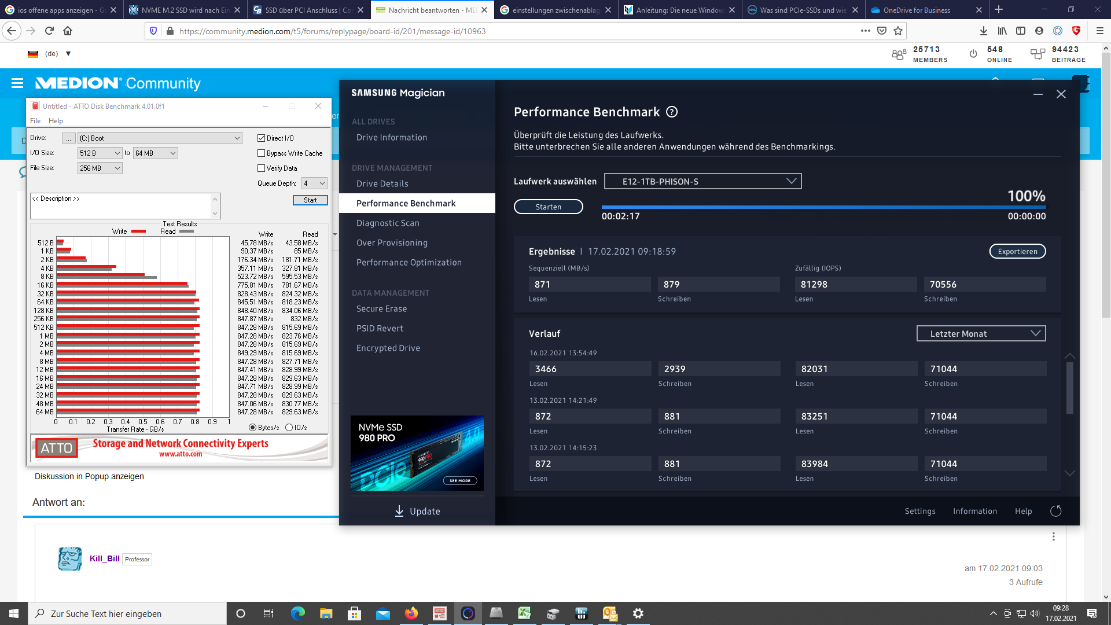
Task: Open Firefox from the Windows taskbar
Action: (x=411, y=613)
